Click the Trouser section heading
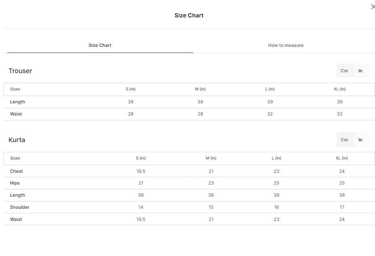The image size is (375, 256). pos(20,71)
